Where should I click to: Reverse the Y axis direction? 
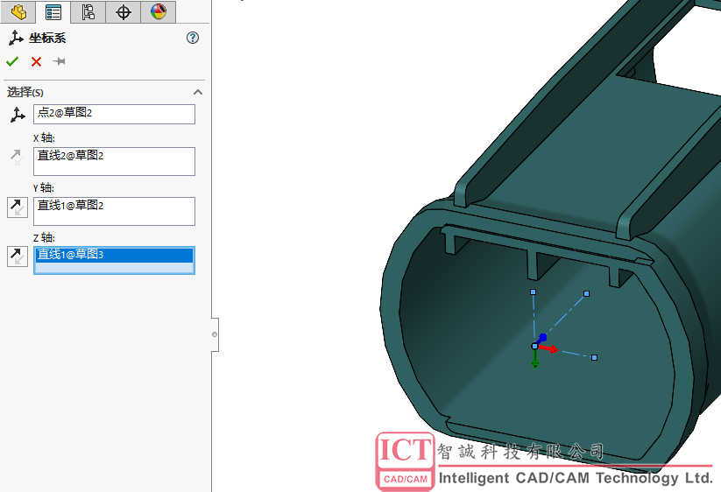tap(17, 207)
